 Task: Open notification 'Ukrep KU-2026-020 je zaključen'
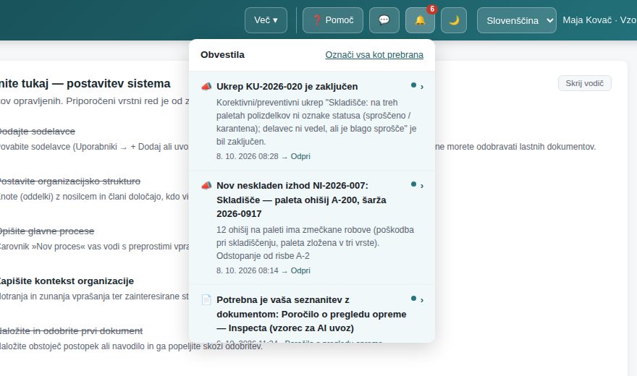pos(312,121)
